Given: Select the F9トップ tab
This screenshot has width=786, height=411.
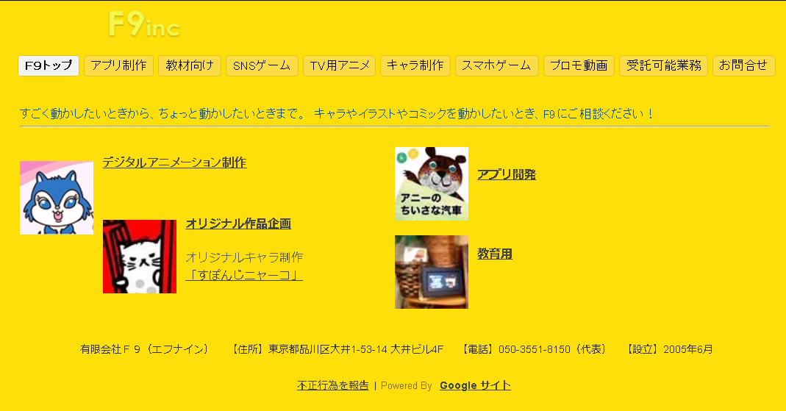Looking at the screenshot, I should pyautogui.click(x=49, y=65).
